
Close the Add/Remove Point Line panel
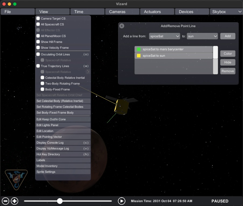pos(122,26)
